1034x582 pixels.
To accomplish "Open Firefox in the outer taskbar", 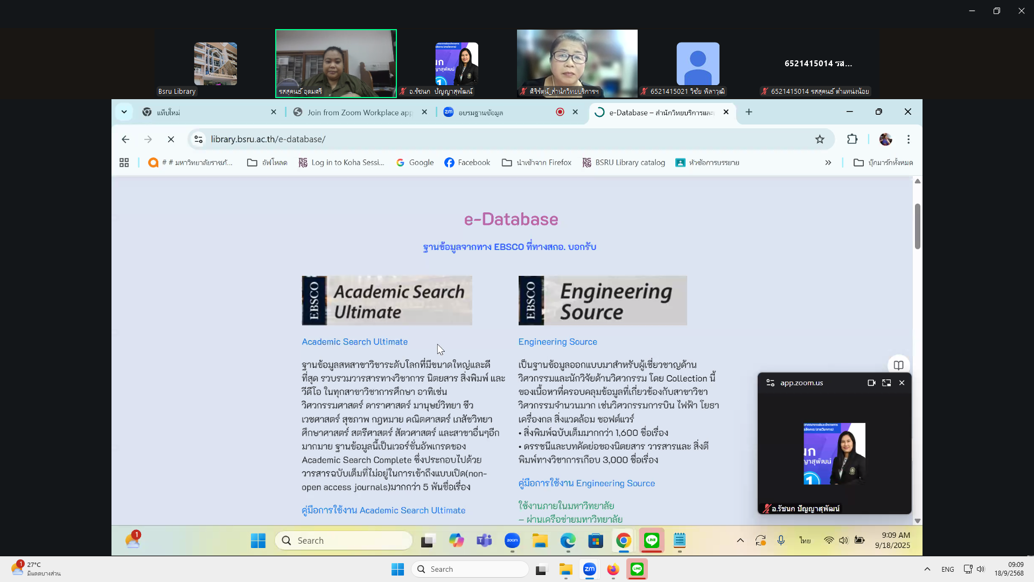I will coord(613,569).
